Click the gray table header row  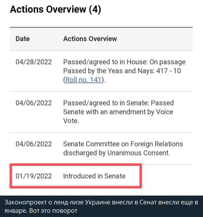[x=101, y=39]
